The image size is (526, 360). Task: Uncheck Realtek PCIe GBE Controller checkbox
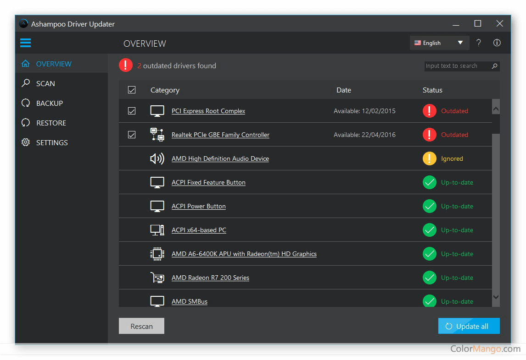point(132,135)
